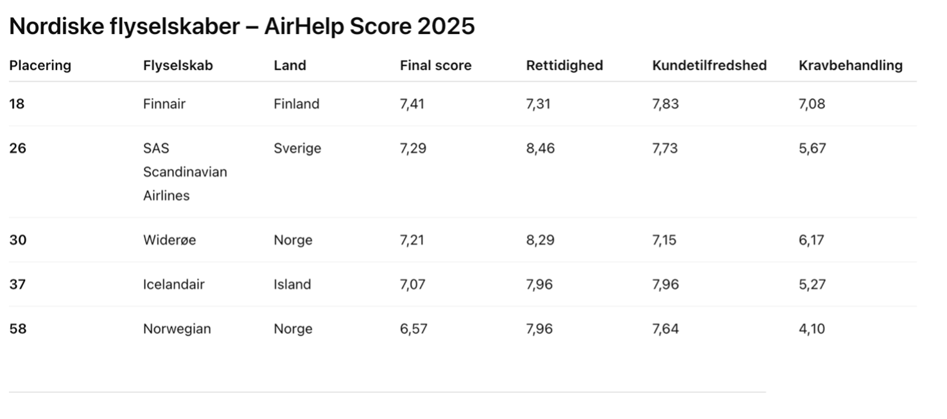Select Widerøe's customer satisfaction score 7,15
This screenshot has width=947, height=419.
pyautogui.click(x=665, y=240)
